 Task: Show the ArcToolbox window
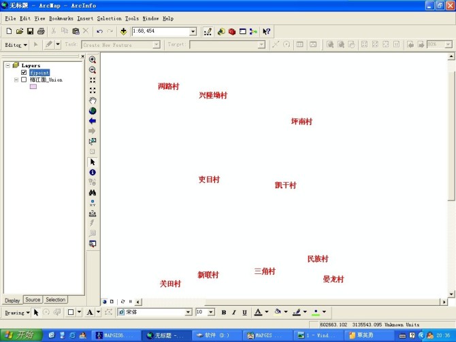coord(232,31)
